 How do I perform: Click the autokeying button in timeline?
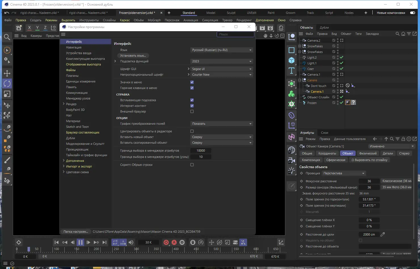pos(174,242)
